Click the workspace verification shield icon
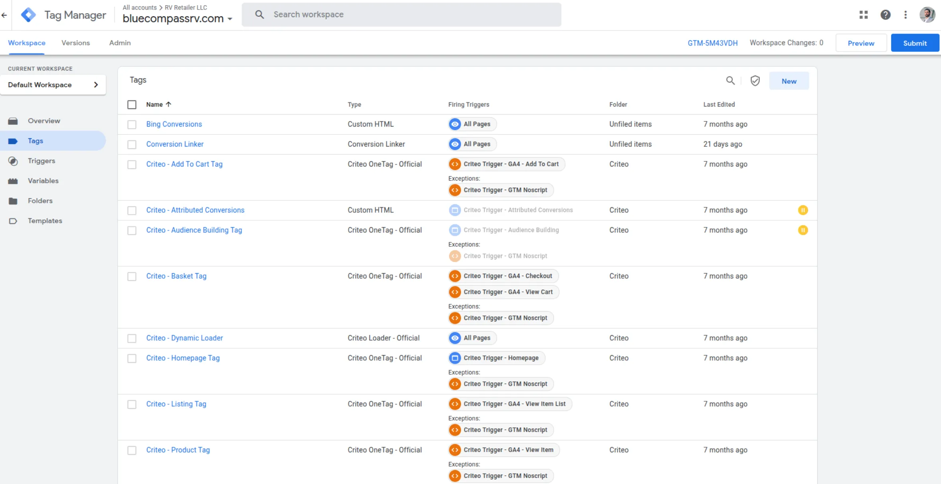This screenshot has height=484, width=941. pos(755,81)
